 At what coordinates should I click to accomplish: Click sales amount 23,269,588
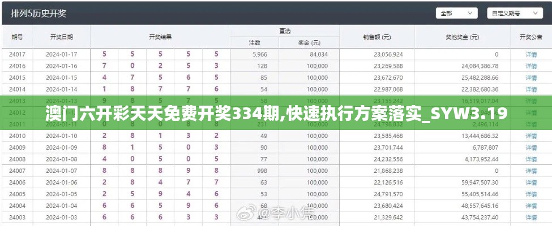coord(388,66)
